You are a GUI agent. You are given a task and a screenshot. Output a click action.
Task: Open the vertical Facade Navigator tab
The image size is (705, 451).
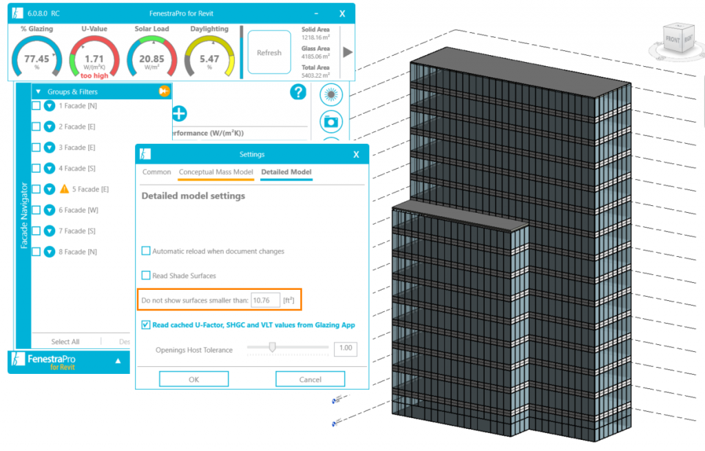[x=24, y=215]
